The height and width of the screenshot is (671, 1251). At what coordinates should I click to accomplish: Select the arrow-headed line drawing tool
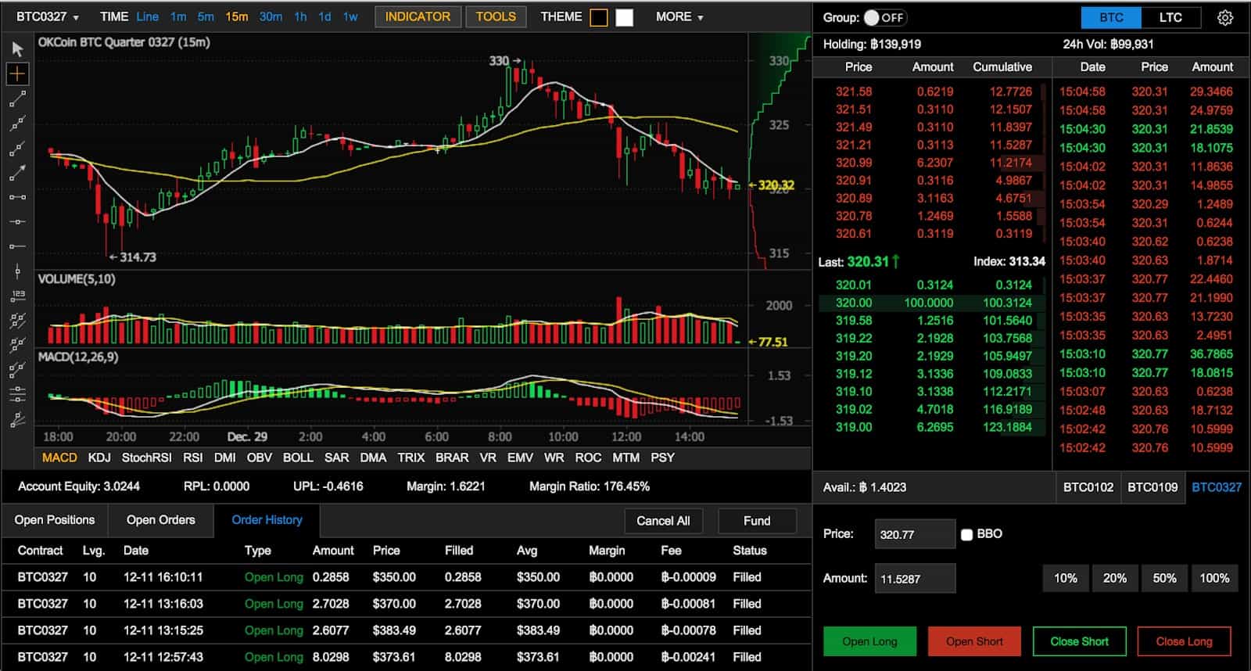pos(17,173)
